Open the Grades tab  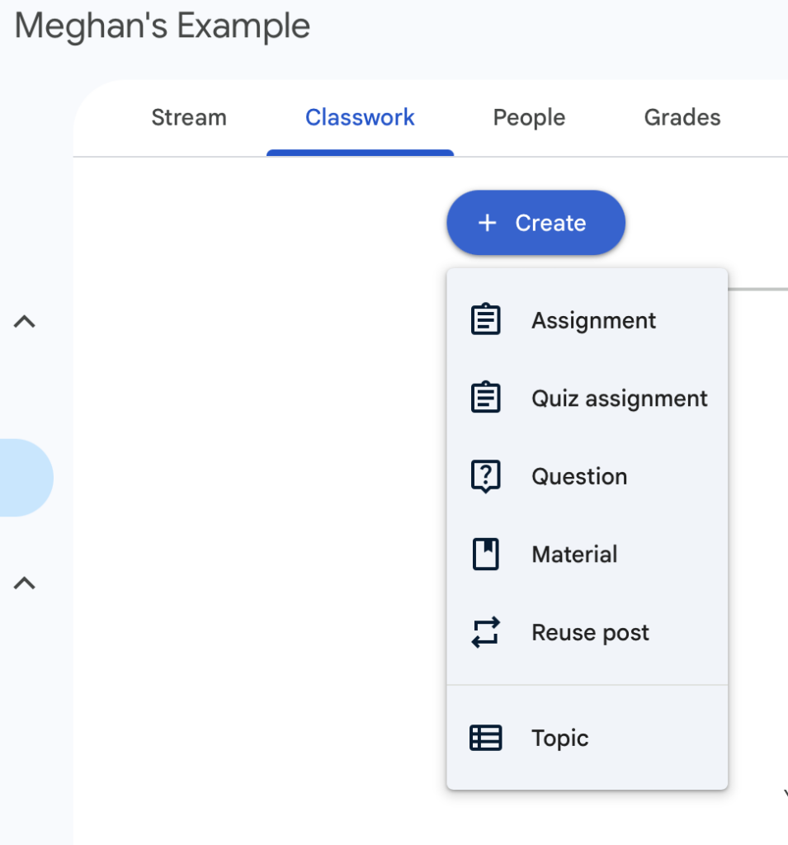682,118
